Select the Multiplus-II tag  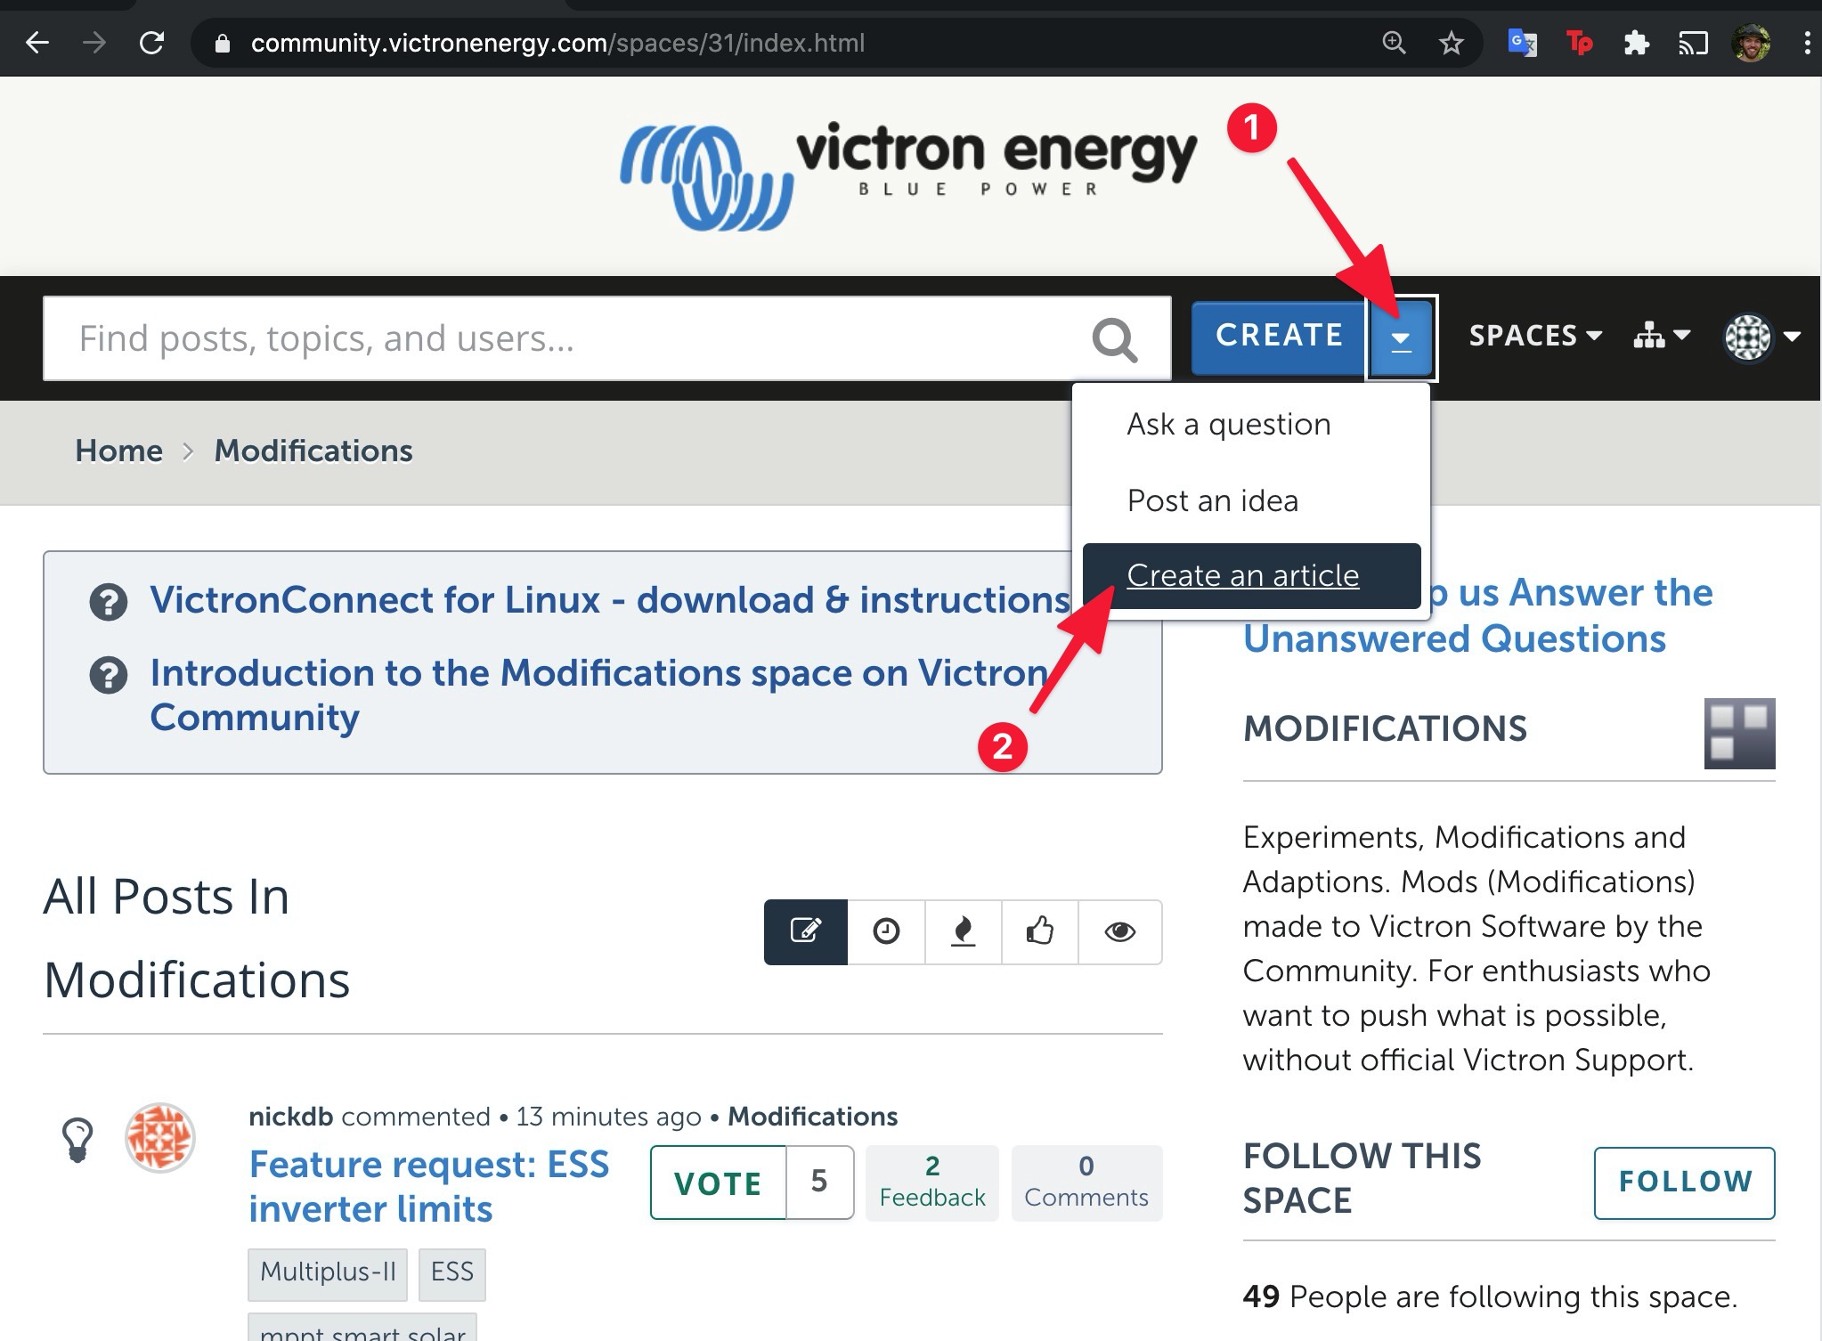pyautogui.click(x=328, y=1272)
